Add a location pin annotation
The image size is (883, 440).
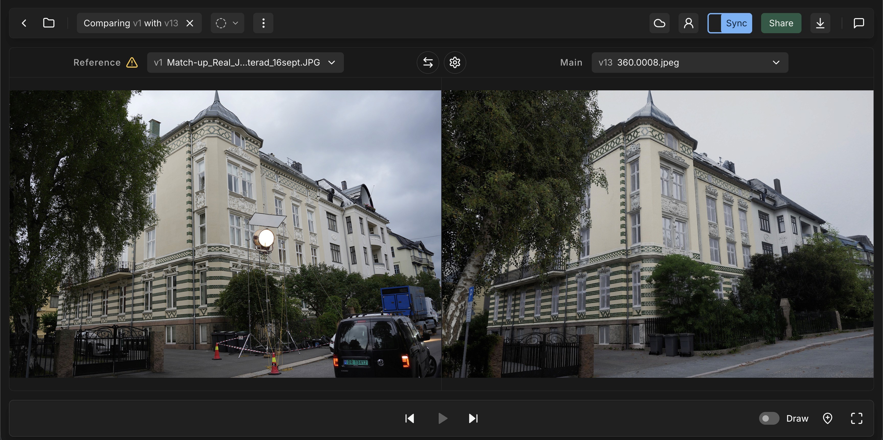(x=828, y=418)
